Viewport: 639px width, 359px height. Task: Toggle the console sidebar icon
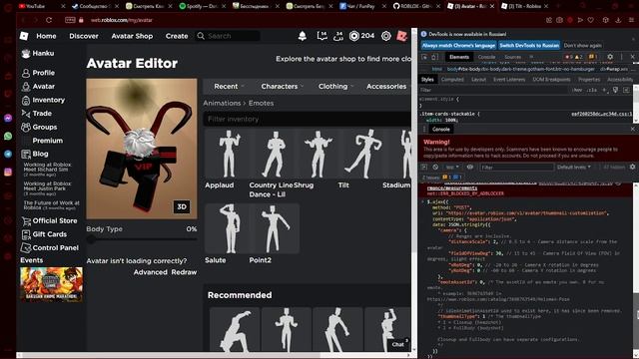pyautogui.click(x=424, y=167)
